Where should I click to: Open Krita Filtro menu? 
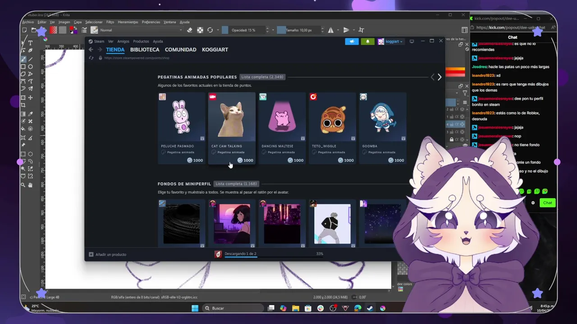(x=110, y=22)
